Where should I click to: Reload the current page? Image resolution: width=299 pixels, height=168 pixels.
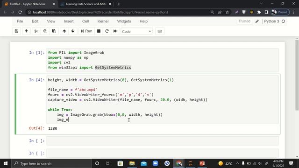point(20,12)
